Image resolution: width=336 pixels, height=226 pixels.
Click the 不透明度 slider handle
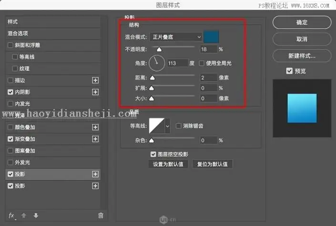point(159,49)
